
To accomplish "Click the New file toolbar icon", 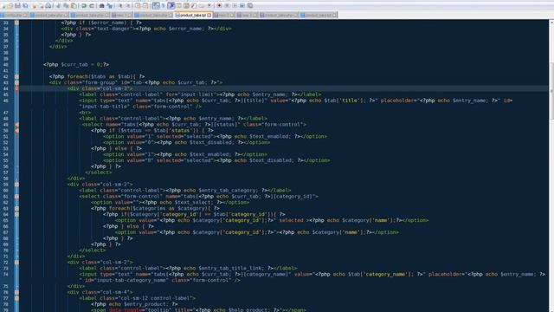I will 3,6.
